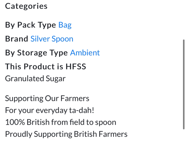Viewport: 186px width, 148px height.
Task: Click the Categories heading
Action: tap(26, 6)
